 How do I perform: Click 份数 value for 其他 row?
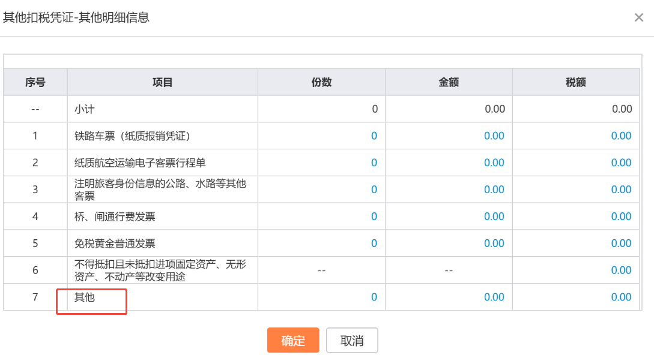[374, 297]
